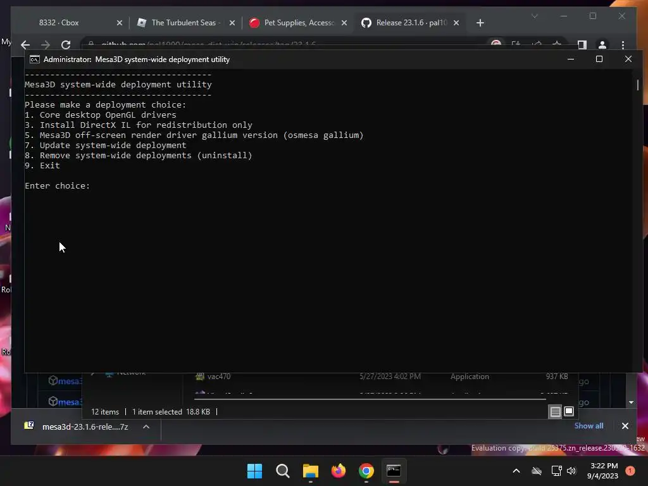Open the clock showing 3:22 PM

coord(602,471)
